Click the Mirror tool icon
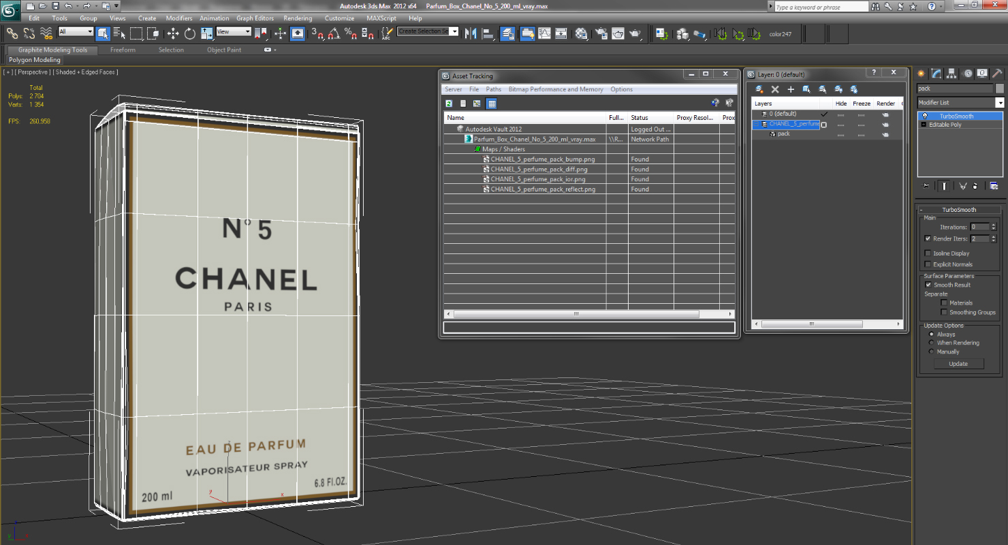 (470, 33)
